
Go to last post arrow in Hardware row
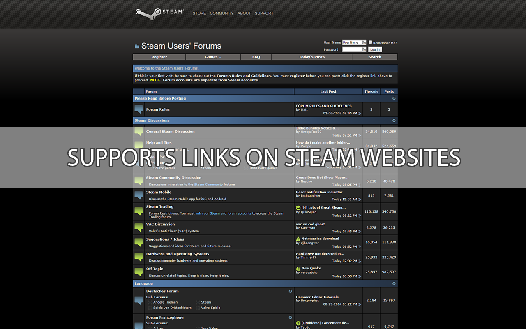point(360,261)
